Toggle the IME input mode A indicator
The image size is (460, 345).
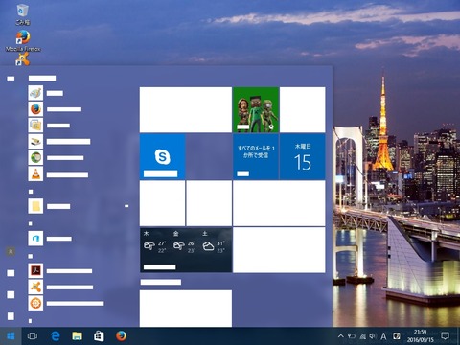coord(383,336)
